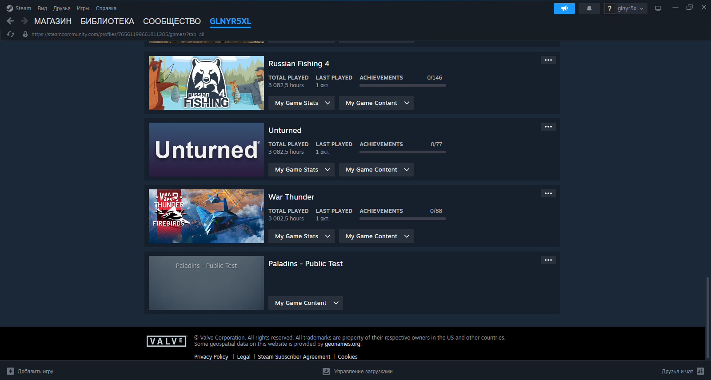Switch to Big Picture mode monitor icon
Image resolution: width=711 pixels, height=380 pixels.
tap(658, 8)
